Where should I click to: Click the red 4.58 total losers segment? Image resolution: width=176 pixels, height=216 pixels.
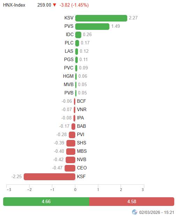pos(132,201)
